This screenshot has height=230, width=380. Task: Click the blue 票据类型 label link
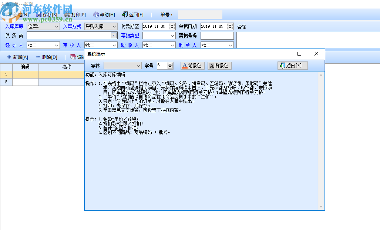point(130,36)
